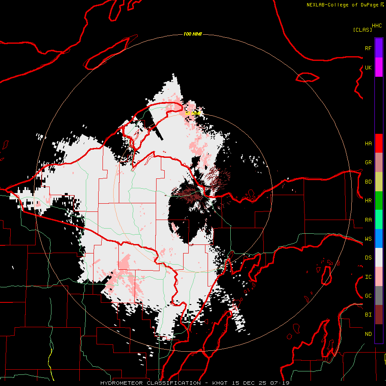Click the RF legend label
The height and width of the screenshot is (386, 386).
tap(368, 48)
